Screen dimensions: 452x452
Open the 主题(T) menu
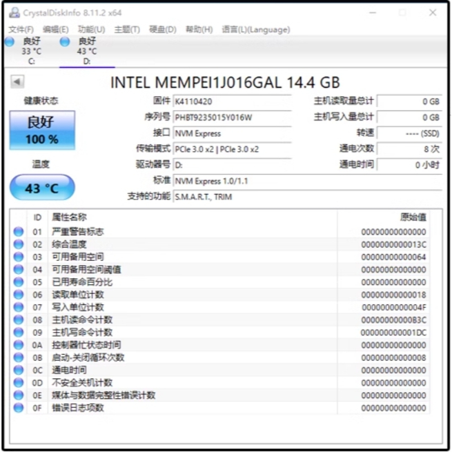126,30
